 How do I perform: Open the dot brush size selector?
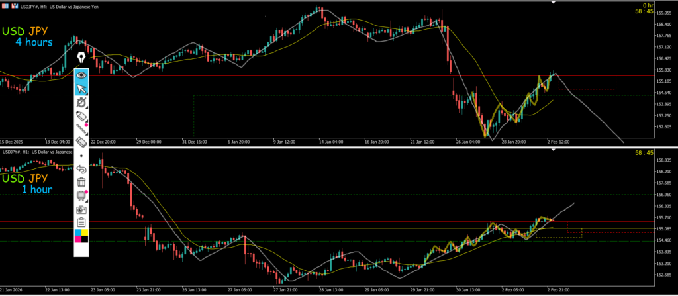[81, 156]
